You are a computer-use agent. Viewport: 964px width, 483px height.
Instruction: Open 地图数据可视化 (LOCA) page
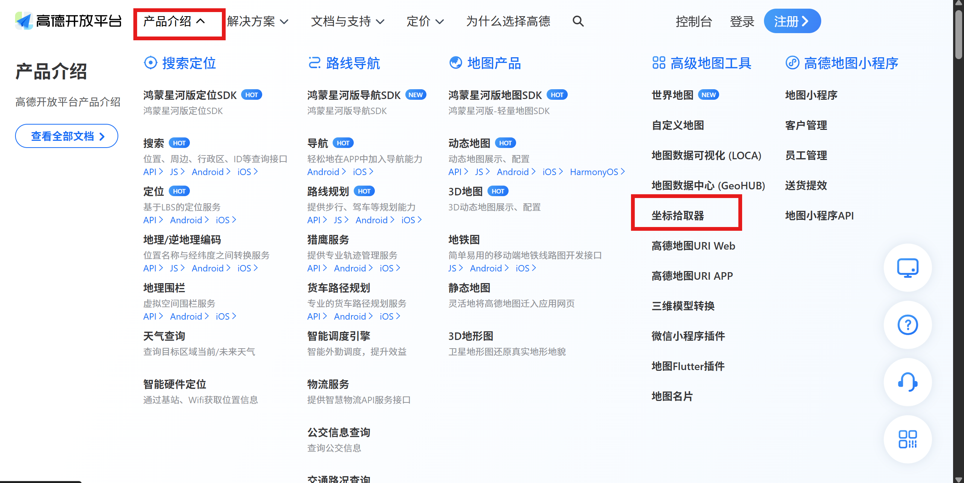click(706, 155)
